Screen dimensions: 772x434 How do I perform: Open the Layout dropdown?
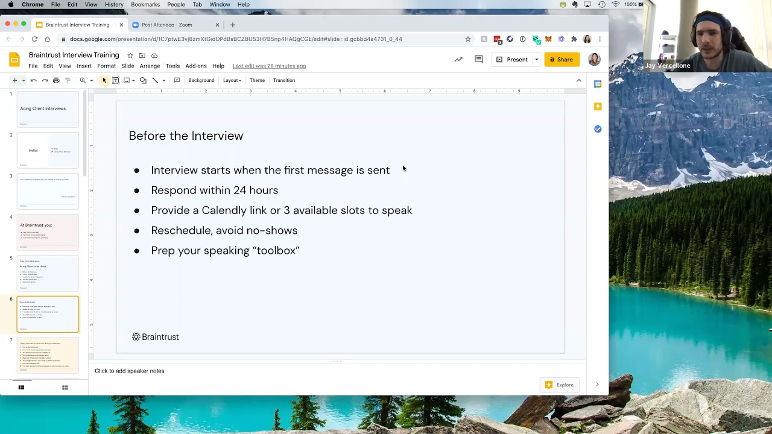tap(232, 80)
